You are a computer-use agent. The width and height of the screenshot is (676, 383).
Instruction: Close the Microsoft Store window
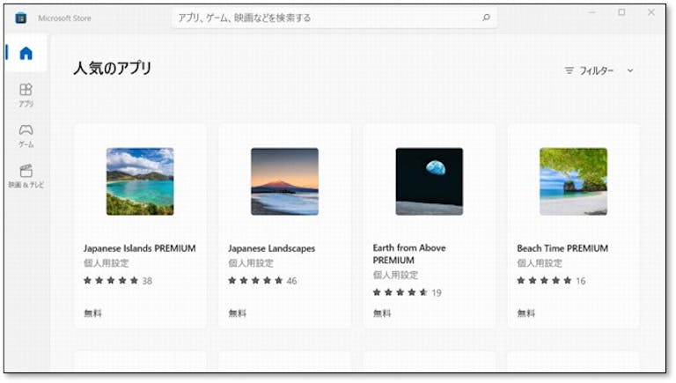651,12
